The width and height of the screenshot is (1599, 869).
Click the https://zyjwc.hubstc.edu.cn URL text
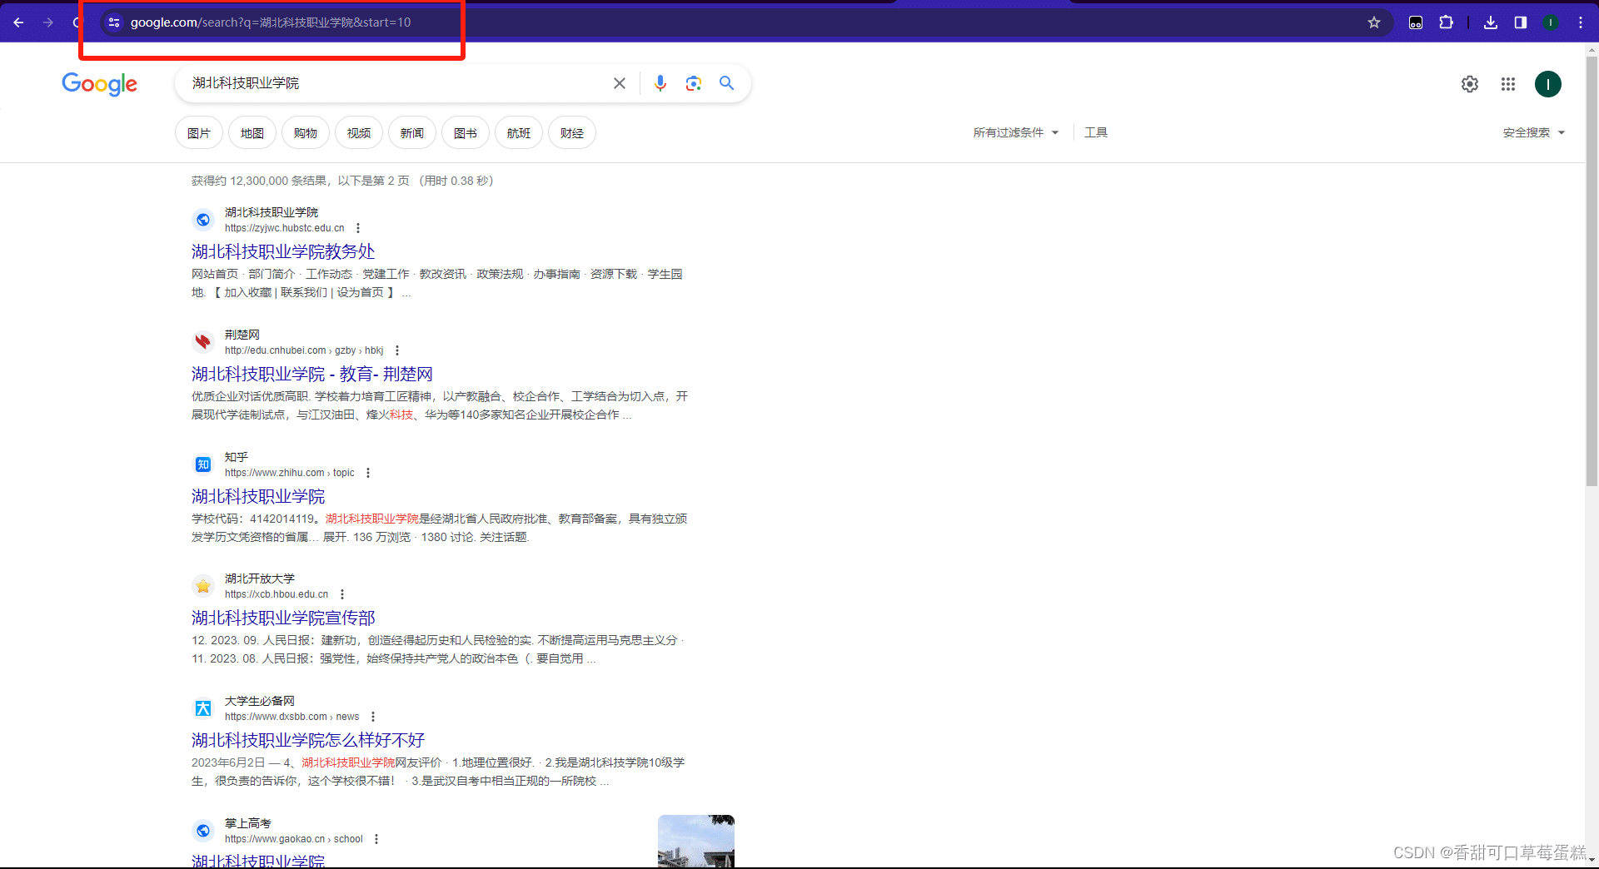pos(285,228)
